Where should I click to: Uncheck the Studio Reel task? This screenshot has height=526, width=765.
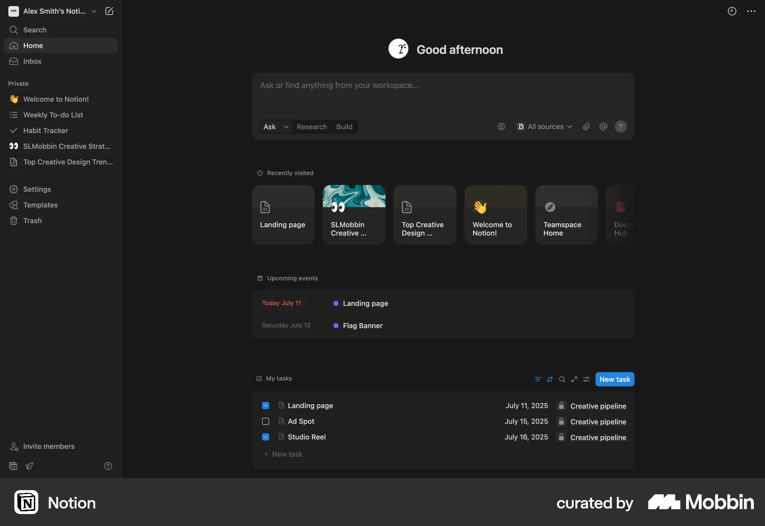pos(265,437)
